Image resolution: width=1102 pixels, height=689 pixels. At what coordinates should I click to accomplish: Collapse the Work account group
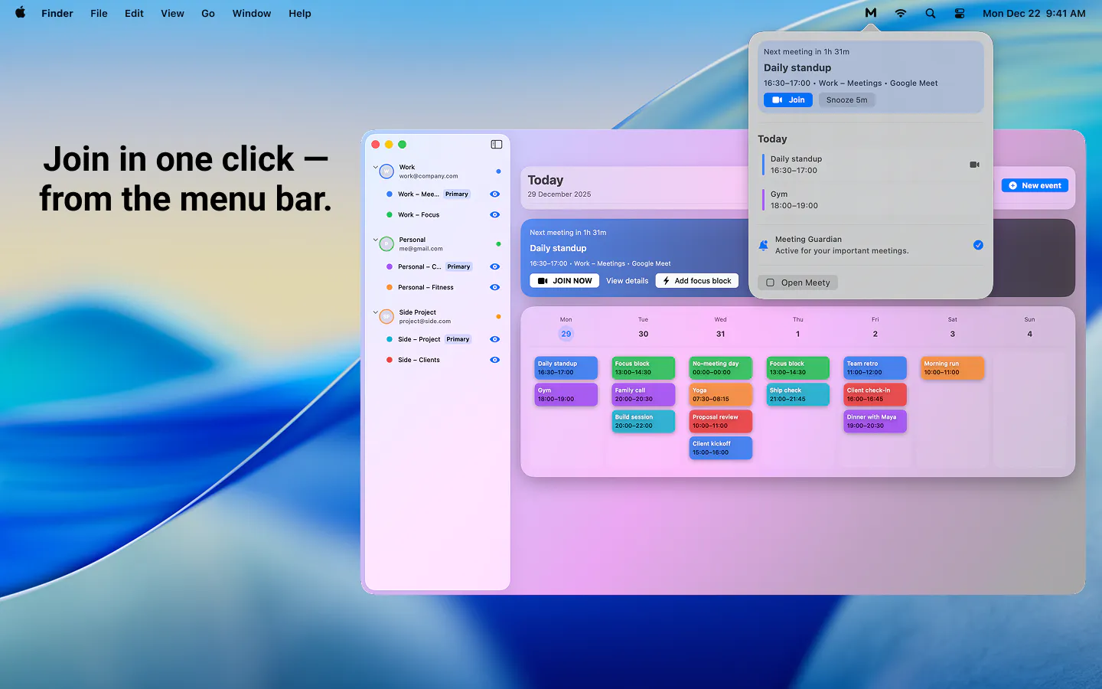(x=375, y=167)
